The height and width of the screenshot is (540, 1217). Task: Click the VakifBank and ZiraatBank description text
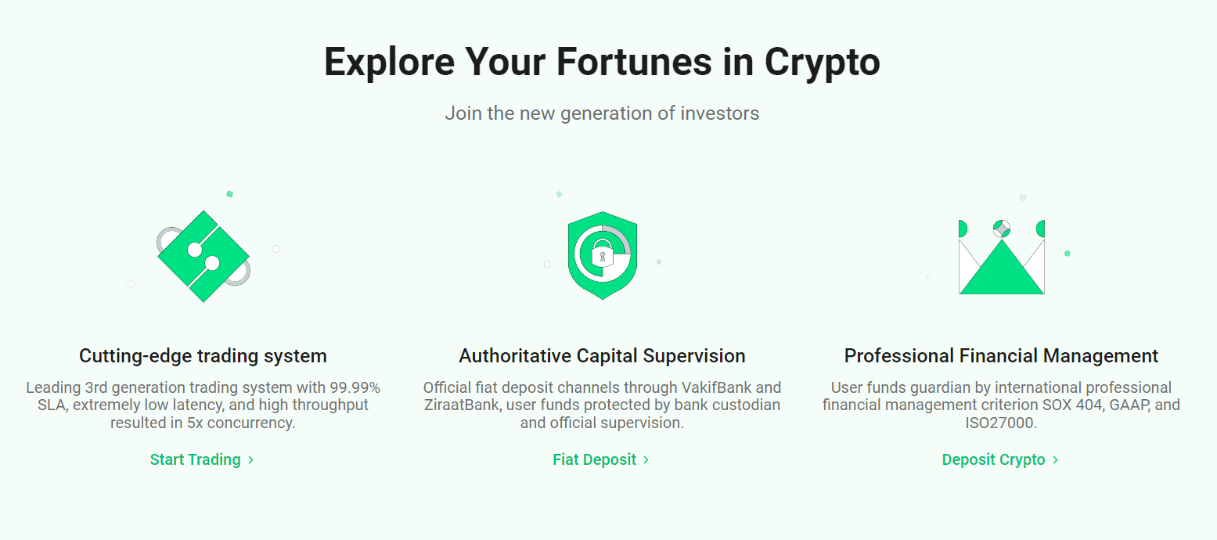tap(602, 405)
